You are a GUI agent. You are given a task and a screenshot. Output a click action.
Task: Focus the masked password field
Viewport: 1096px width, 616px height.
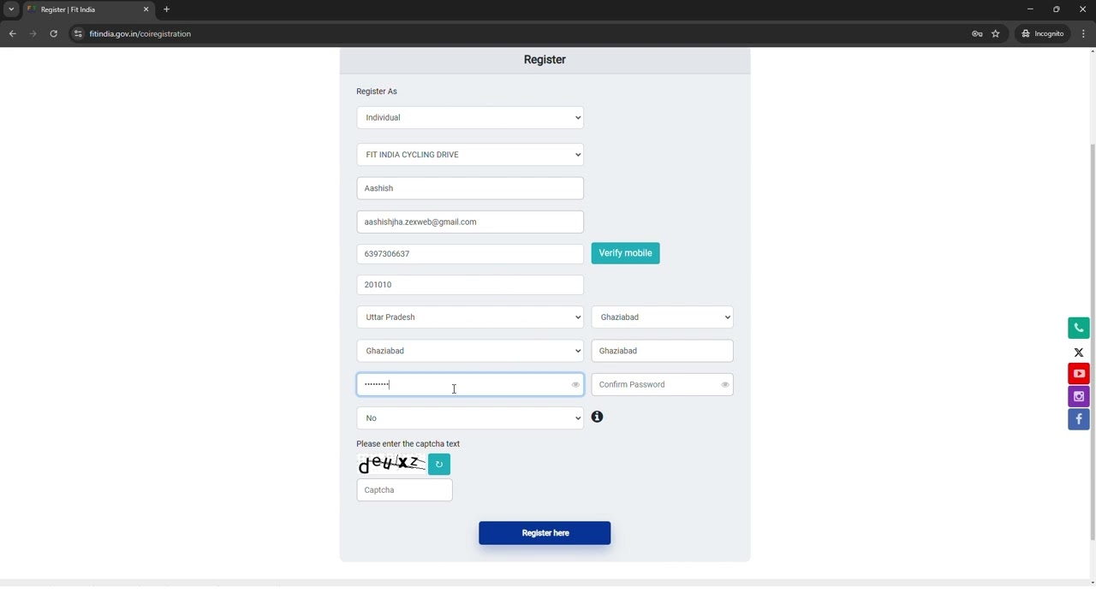coord(470,384)
